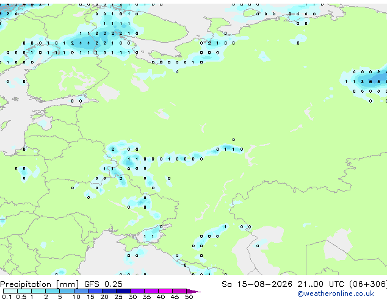Select the 'Precipitation [mm]' title text
Viewport: 387px width, 299px height.
pyautogui.click(x=39, y=284)
